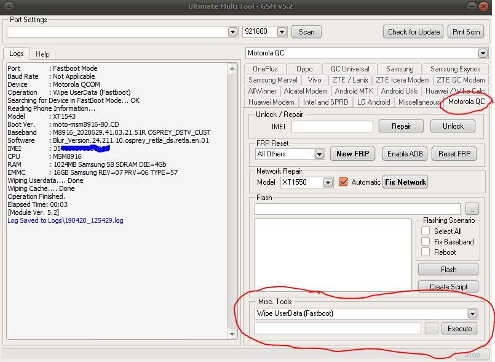The height and width of the screenshot is (362, 495).
Task: Select the Huawei Modem tab
Action: pos(271,102)
